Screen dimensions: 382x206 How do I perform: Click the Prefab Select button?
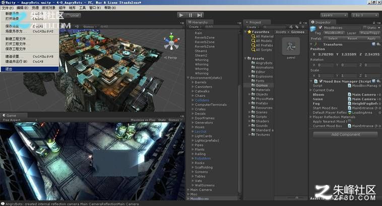[333, 38]
